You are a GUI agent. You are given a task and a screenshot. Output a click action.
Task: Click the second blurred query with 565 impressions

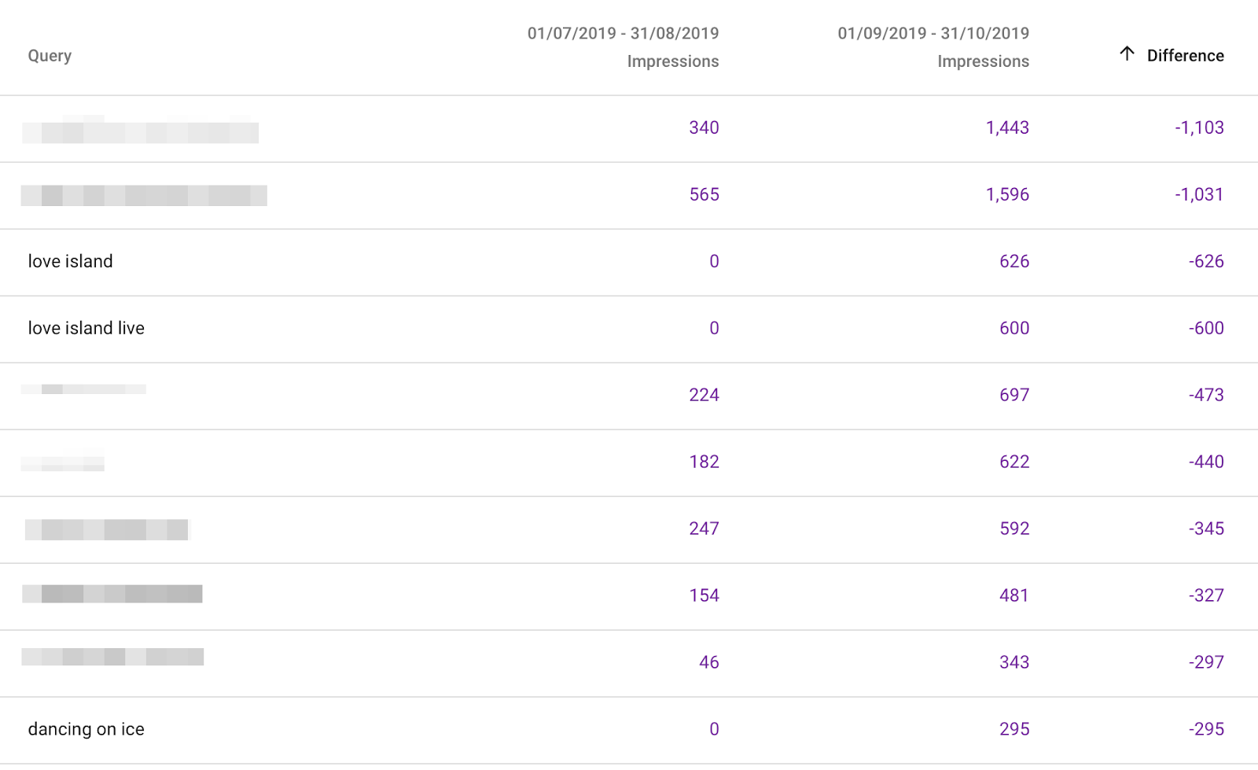pos(144,195)
